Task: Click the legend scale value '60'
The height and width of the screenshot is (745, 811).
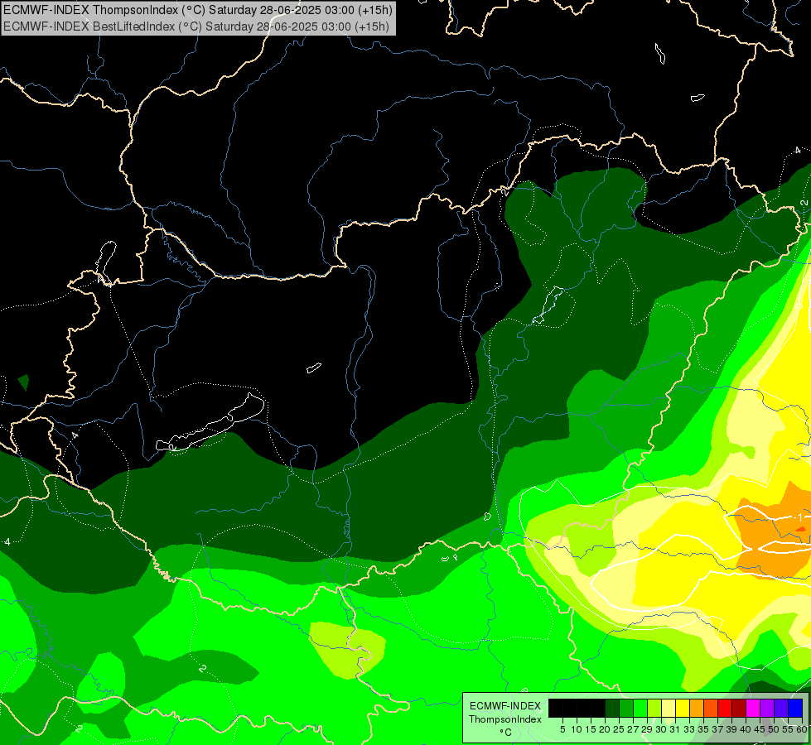Action: click(804, 729)
